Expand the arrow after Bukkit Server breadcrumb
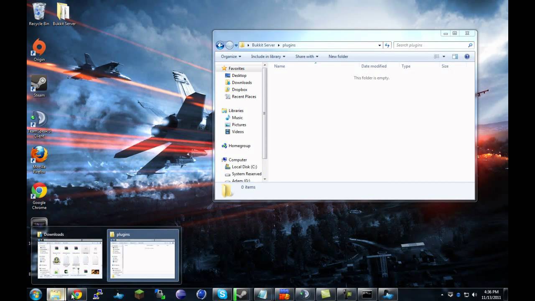535x301 pixels. click(279, 45)
